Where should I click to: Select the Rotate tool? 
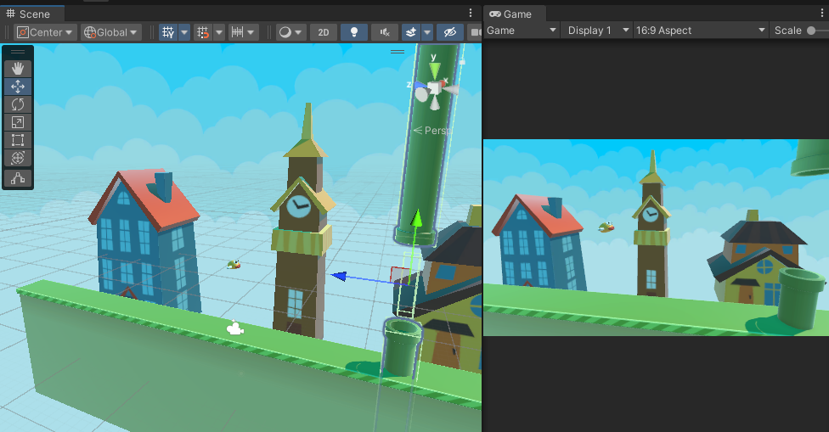coord(18,104)
